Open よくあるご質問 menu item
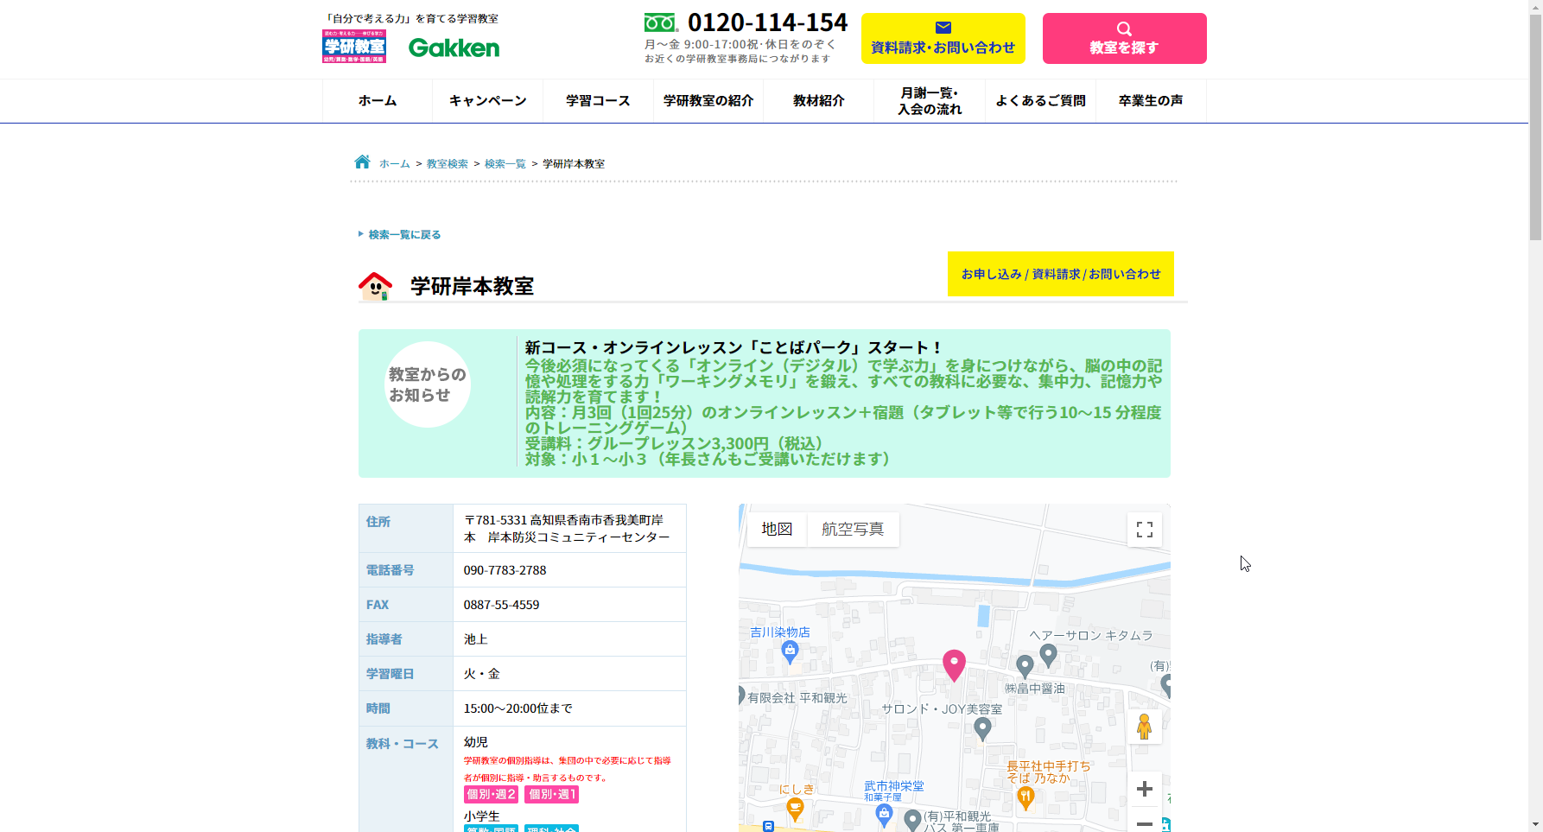 coord(1040,101)
